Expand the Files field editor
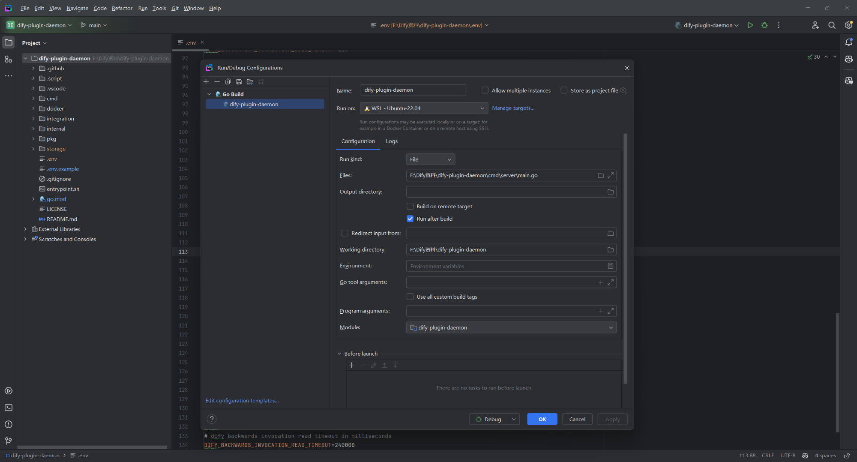This screenshot has height=462, width=857. point(611,175)
